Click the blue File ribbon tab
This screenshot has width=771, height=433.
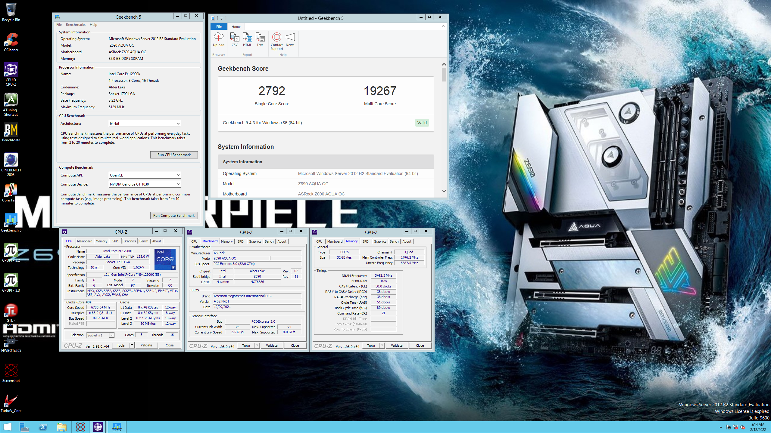[219, 26]
